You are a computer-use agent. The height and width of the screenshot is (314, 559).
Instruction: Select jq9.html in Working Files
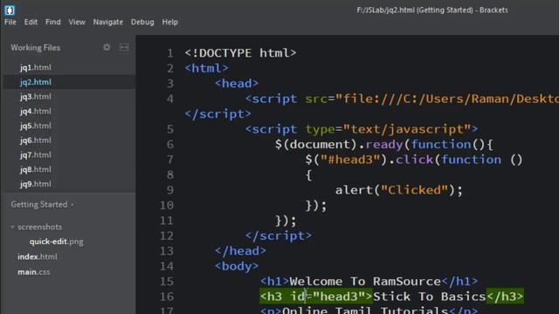pos(36,184)
